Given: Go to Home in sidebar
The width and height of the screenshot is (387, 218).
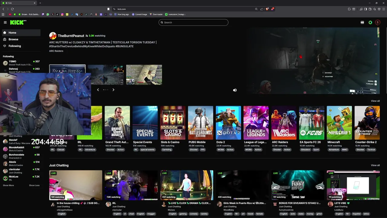Looking at the screenshot, I should pos(21,33).
